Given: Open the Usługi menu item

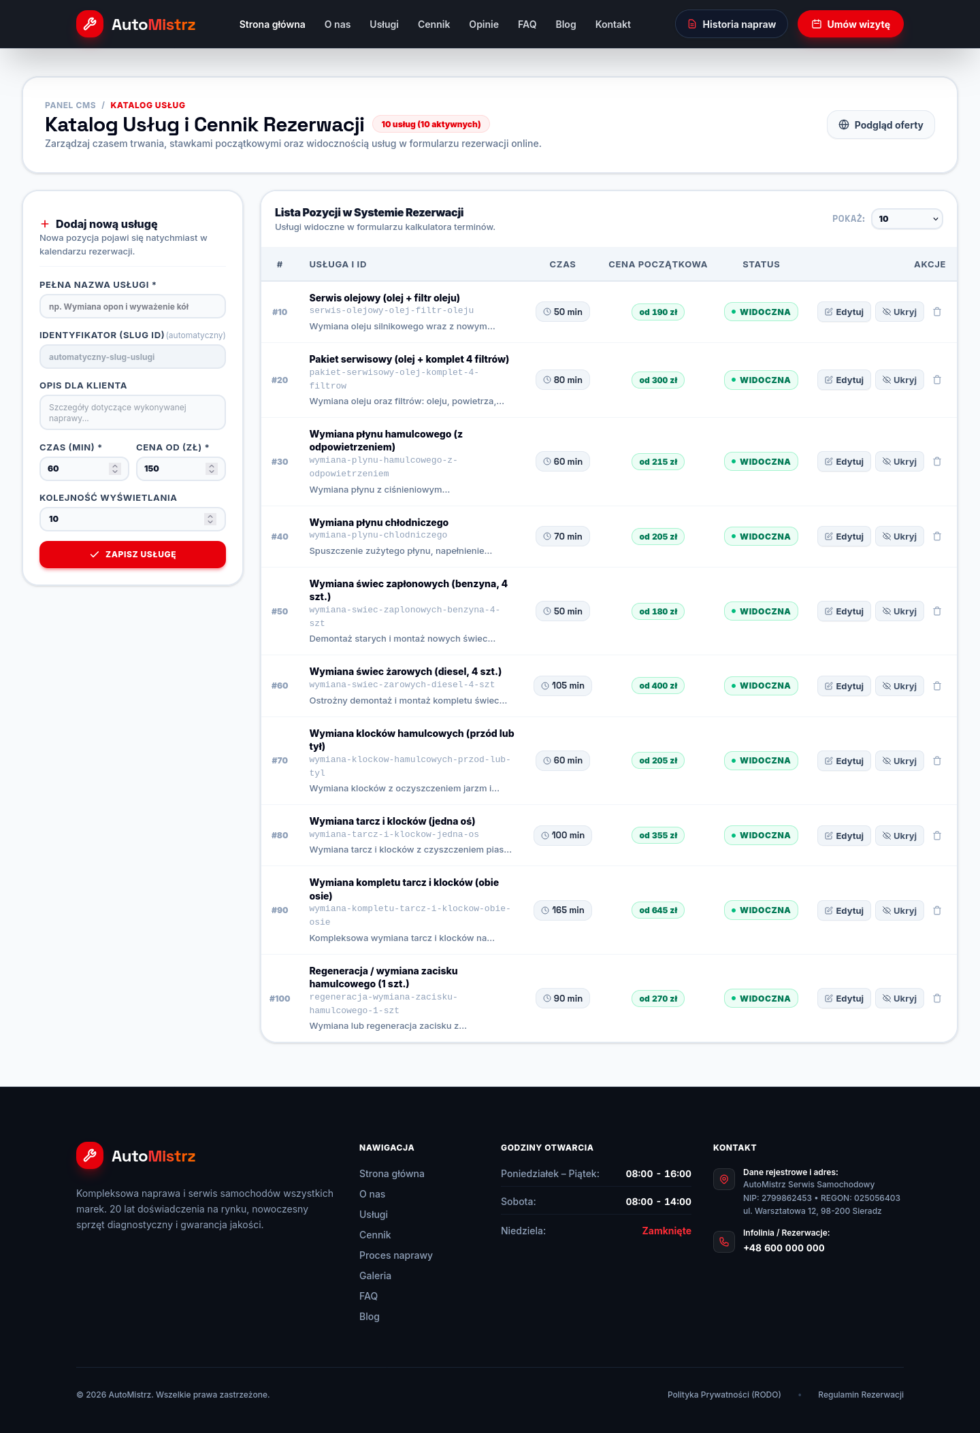Looking at the screenshot, I should [x=384, y=24].
